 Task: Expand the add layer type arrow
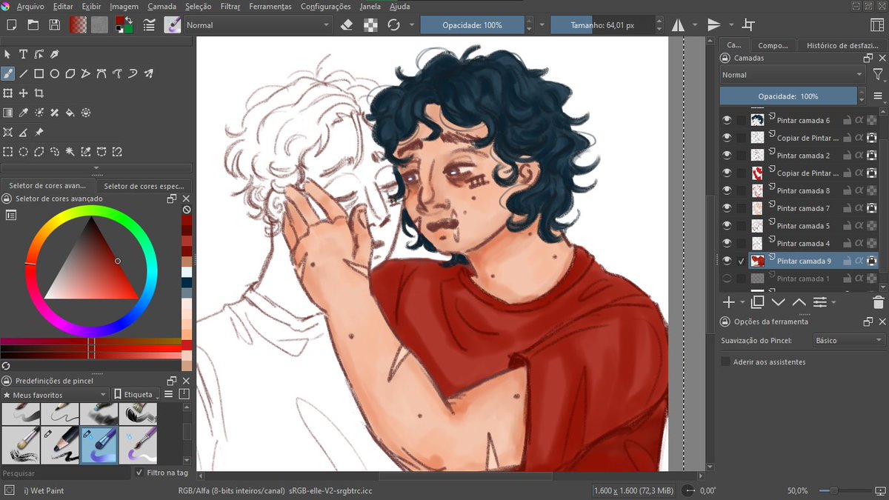click(x=742, y=302)
